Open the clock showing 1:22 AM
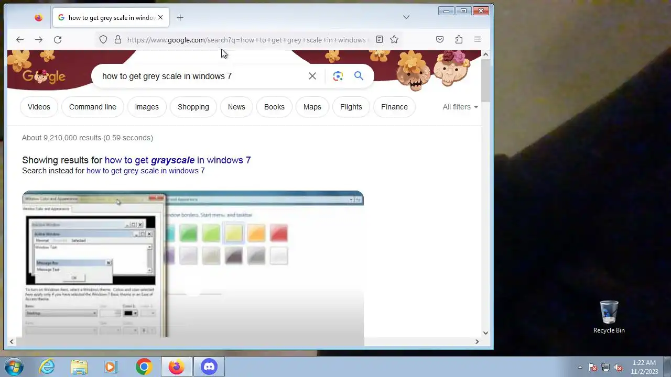The height and width of the screenshot is (377, 671). coord(644,367)
